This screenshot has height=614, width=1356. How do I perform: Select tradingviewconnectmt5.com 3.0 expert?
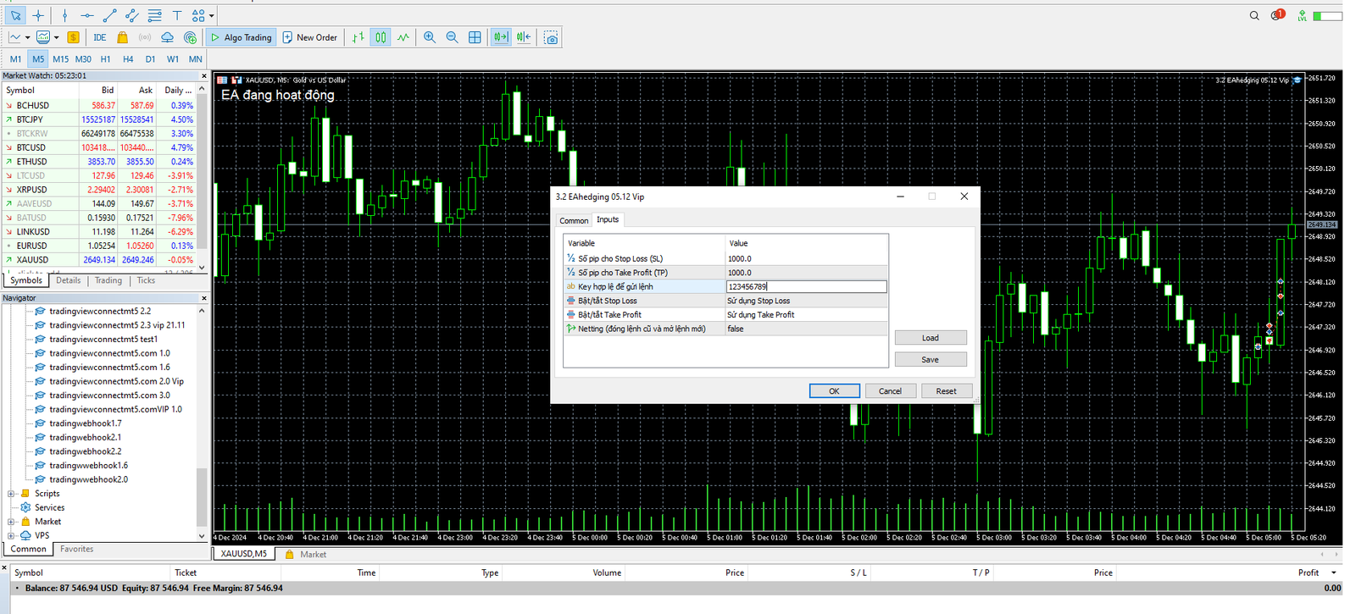pos(109,396)
